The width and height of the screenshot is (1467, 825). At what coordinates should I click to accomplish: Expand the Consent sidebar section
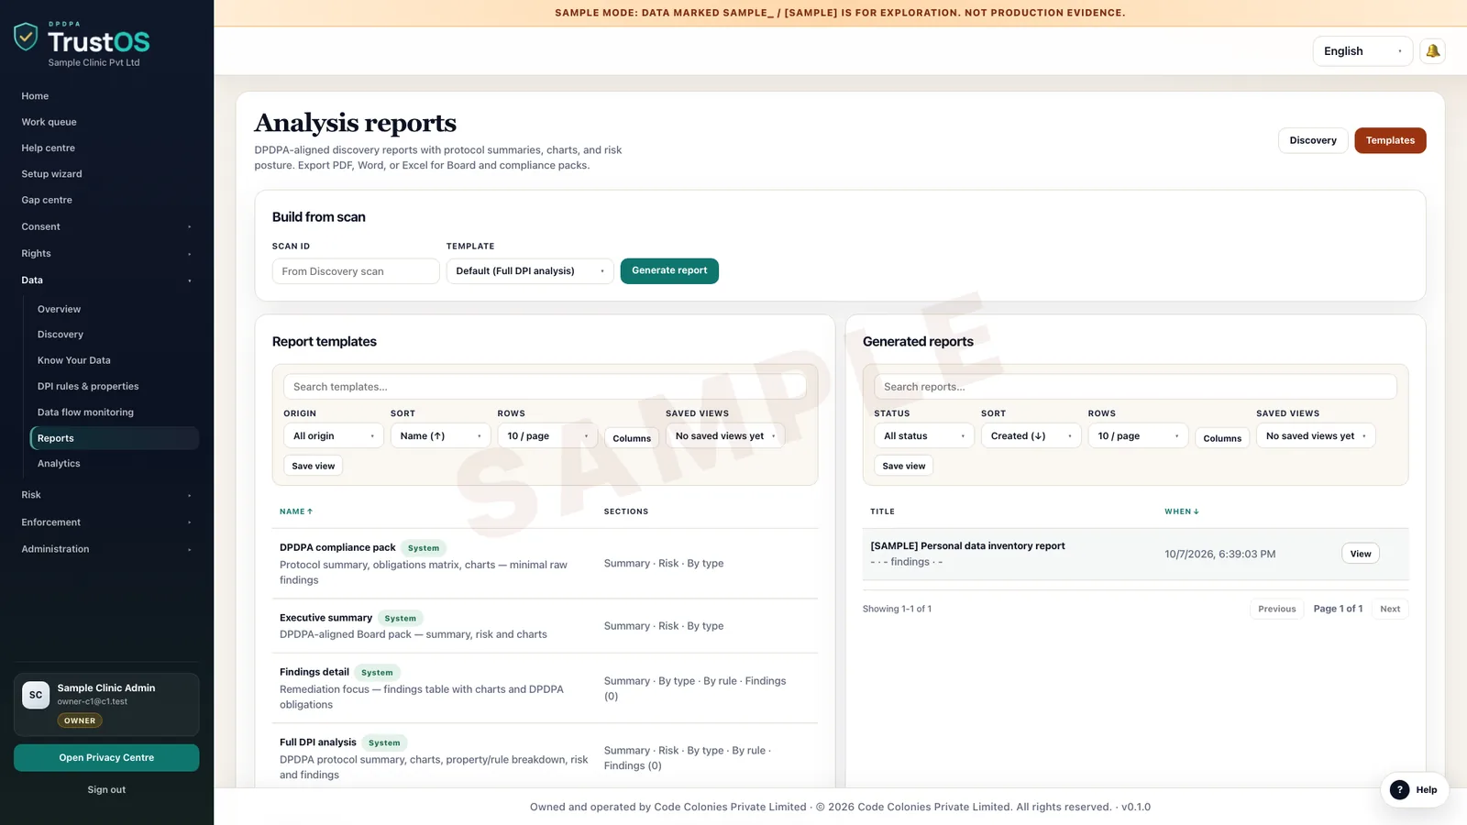click(106, 227)
